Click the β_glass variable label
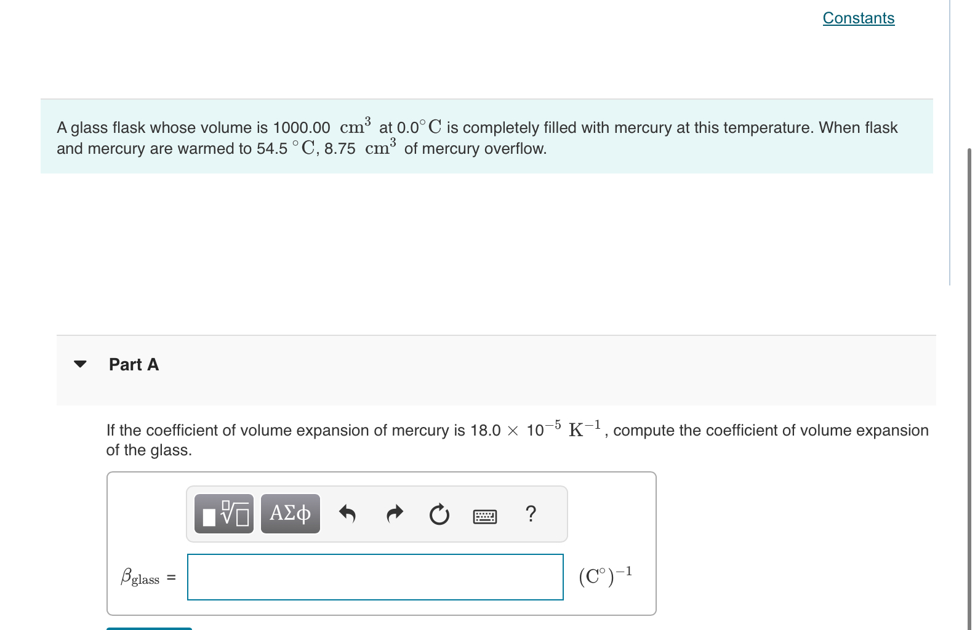 140,577
